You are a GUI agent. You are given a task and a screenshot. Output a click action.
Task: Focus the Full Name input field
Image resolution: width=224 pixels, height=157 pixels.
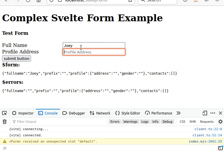[x=94, y=45]
